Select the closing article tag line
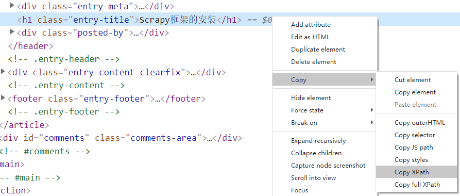Screen dimensions: 460x196 (24, 125)
